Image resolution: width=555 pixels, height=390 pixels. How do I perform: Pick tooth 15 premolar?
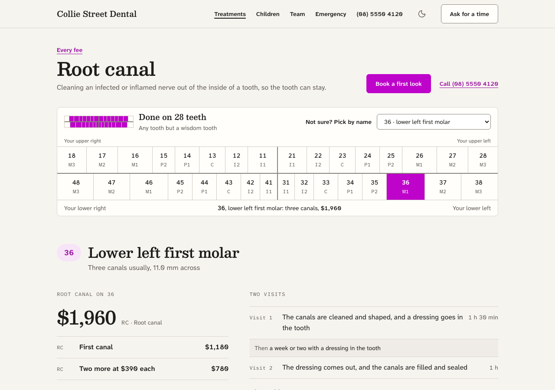164,160
